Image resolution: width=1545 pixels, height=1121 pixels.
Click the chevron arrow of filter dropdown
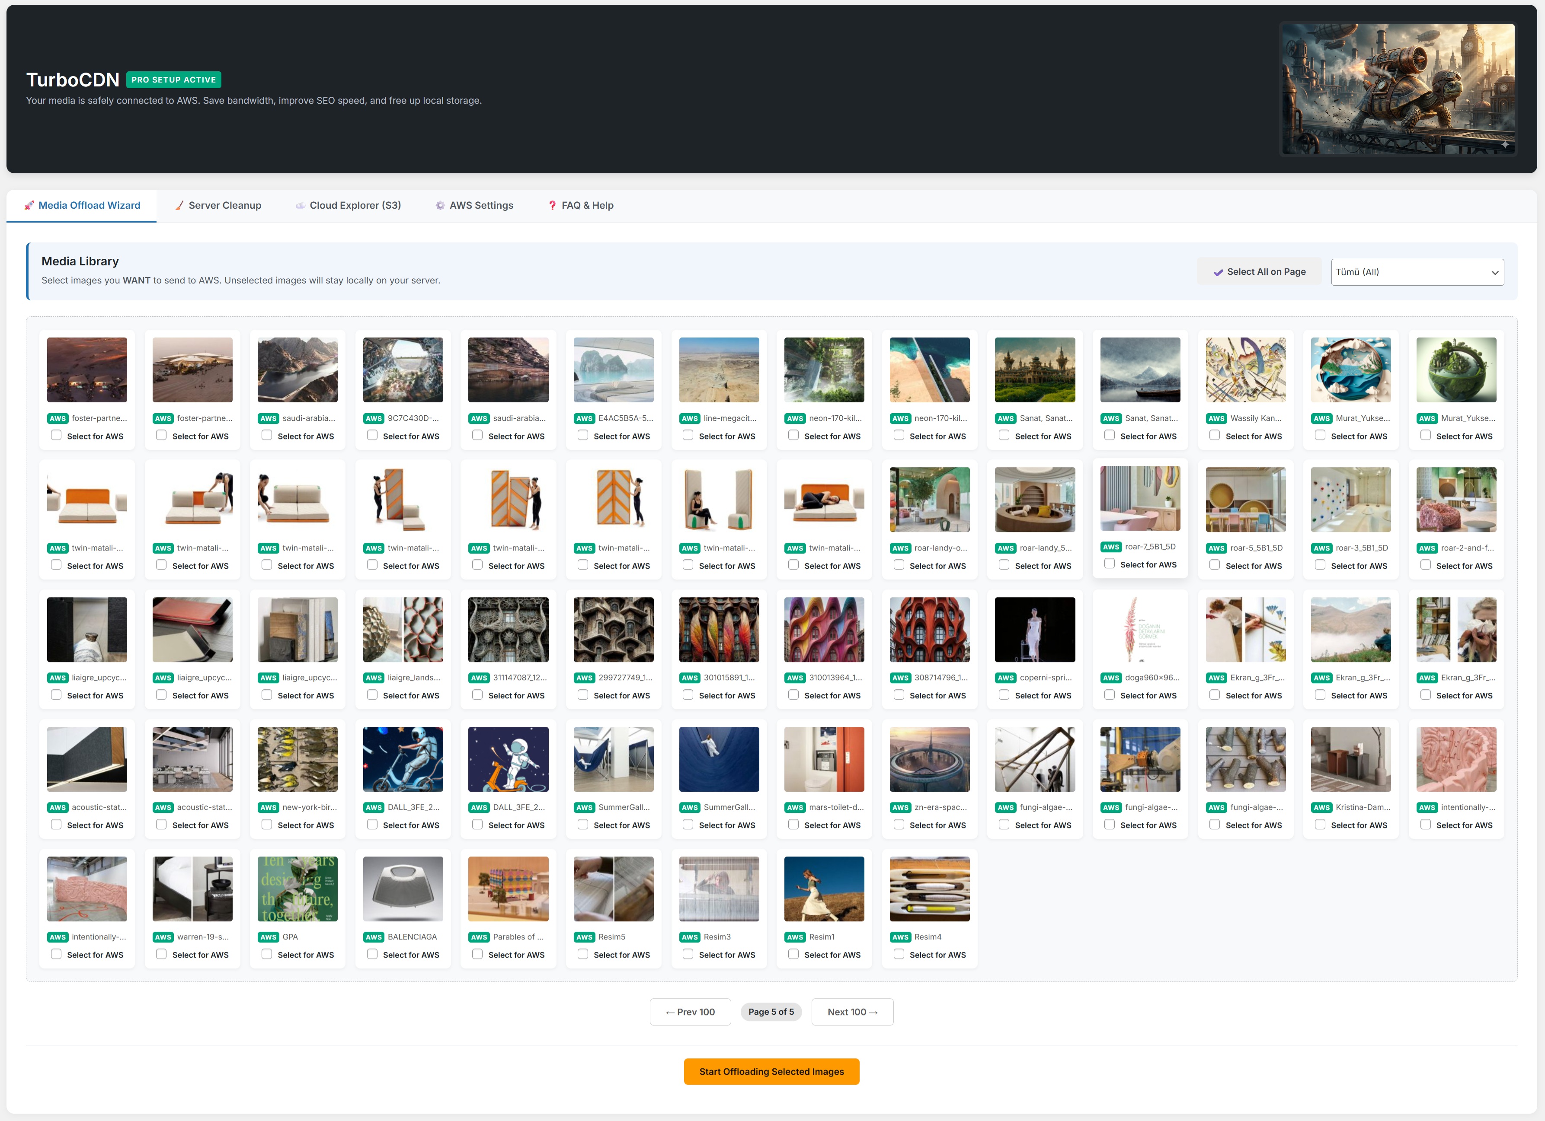tap(1494, 273)
